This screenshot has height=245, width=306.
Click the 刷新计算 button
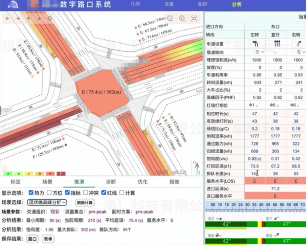click(x=84, y=203)
